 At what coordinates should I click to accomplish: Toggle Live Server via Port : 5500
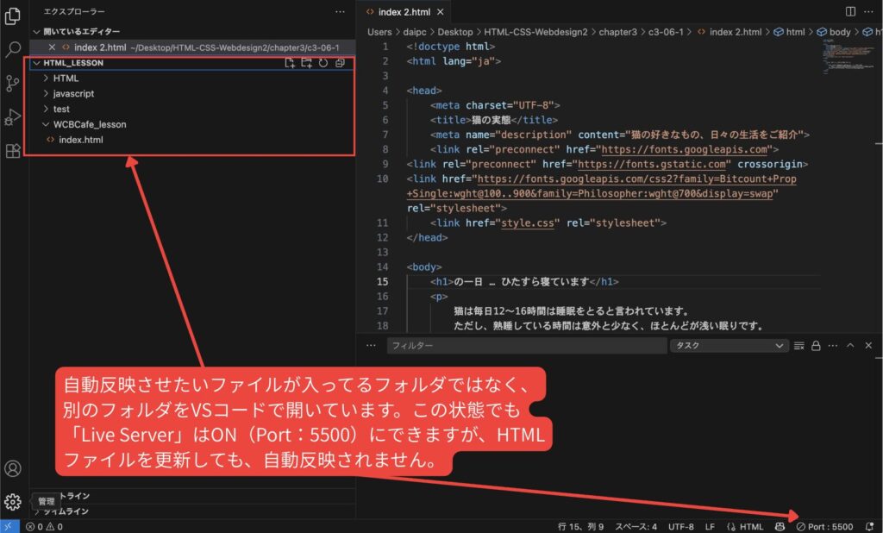[x=824, y=526]
